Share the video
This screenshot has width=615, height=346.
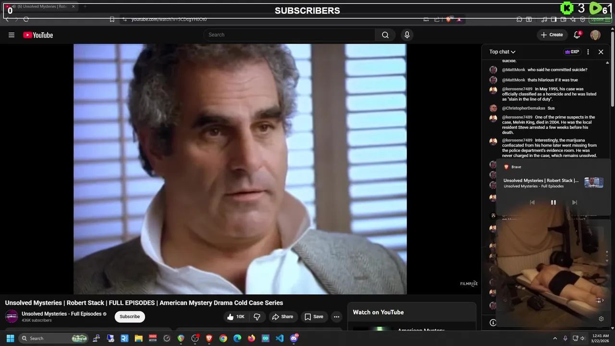click(282, 317)
